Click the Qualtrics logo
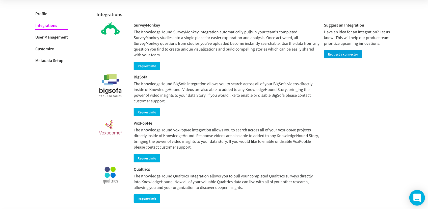Viewport: 428px width, 209px height. tap(110, 175)
